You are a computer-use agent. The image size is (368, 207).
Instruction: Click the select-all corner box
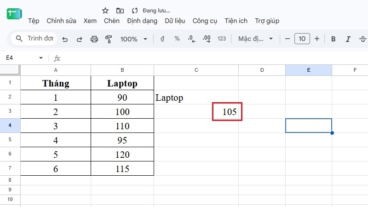click(10, 70)
